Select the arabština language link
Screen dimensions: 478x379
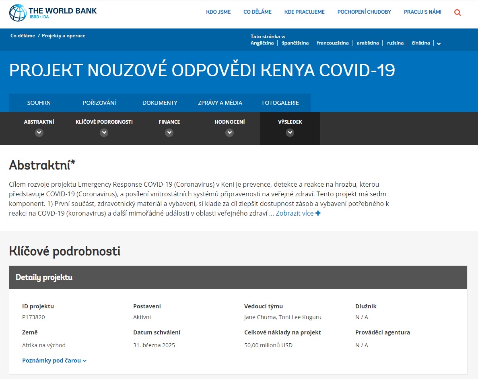point(368,43)
